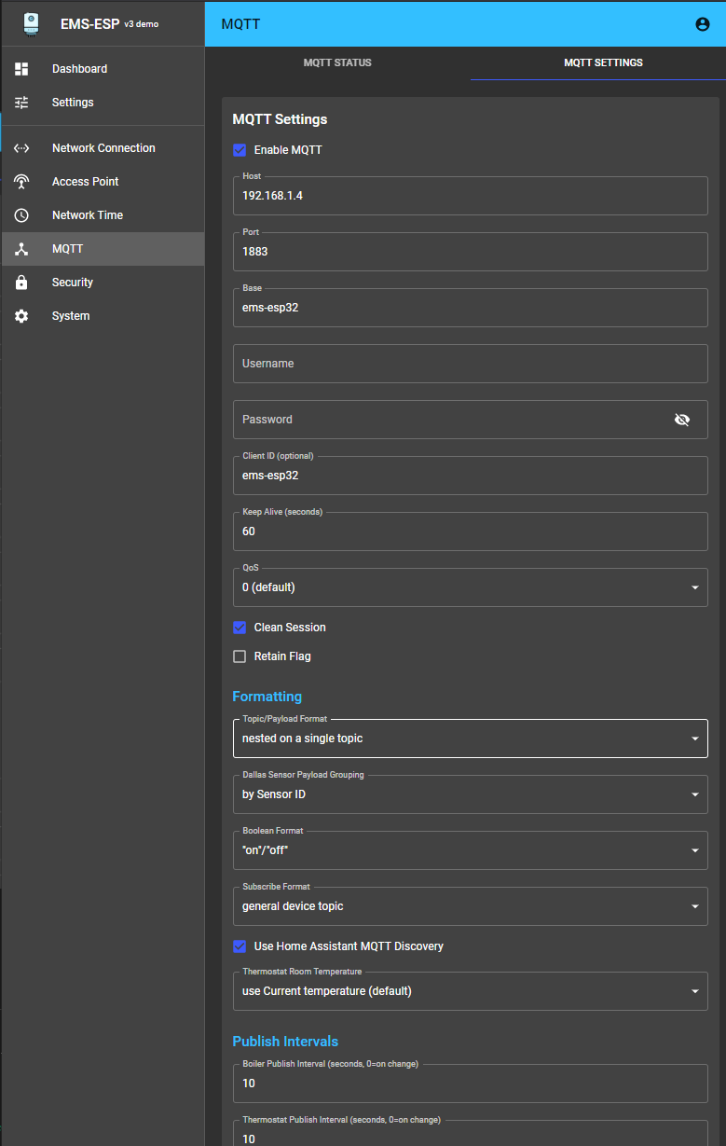Click the System gear icon

[21, 316]
